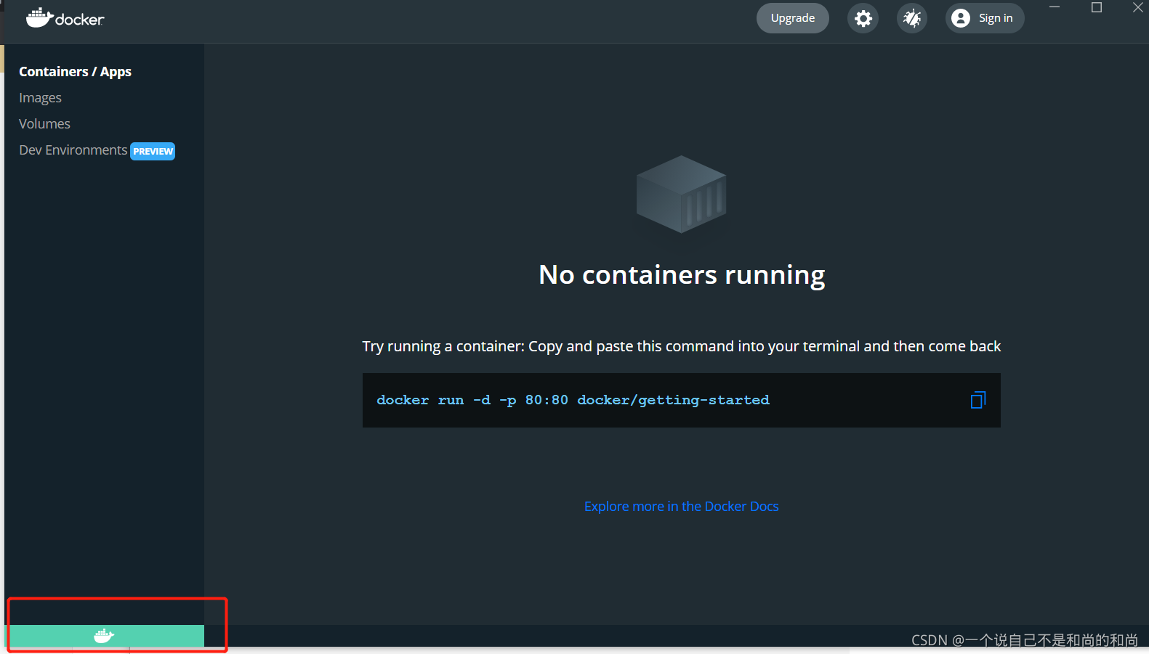Open Dev Environments section

click(73, 150)
